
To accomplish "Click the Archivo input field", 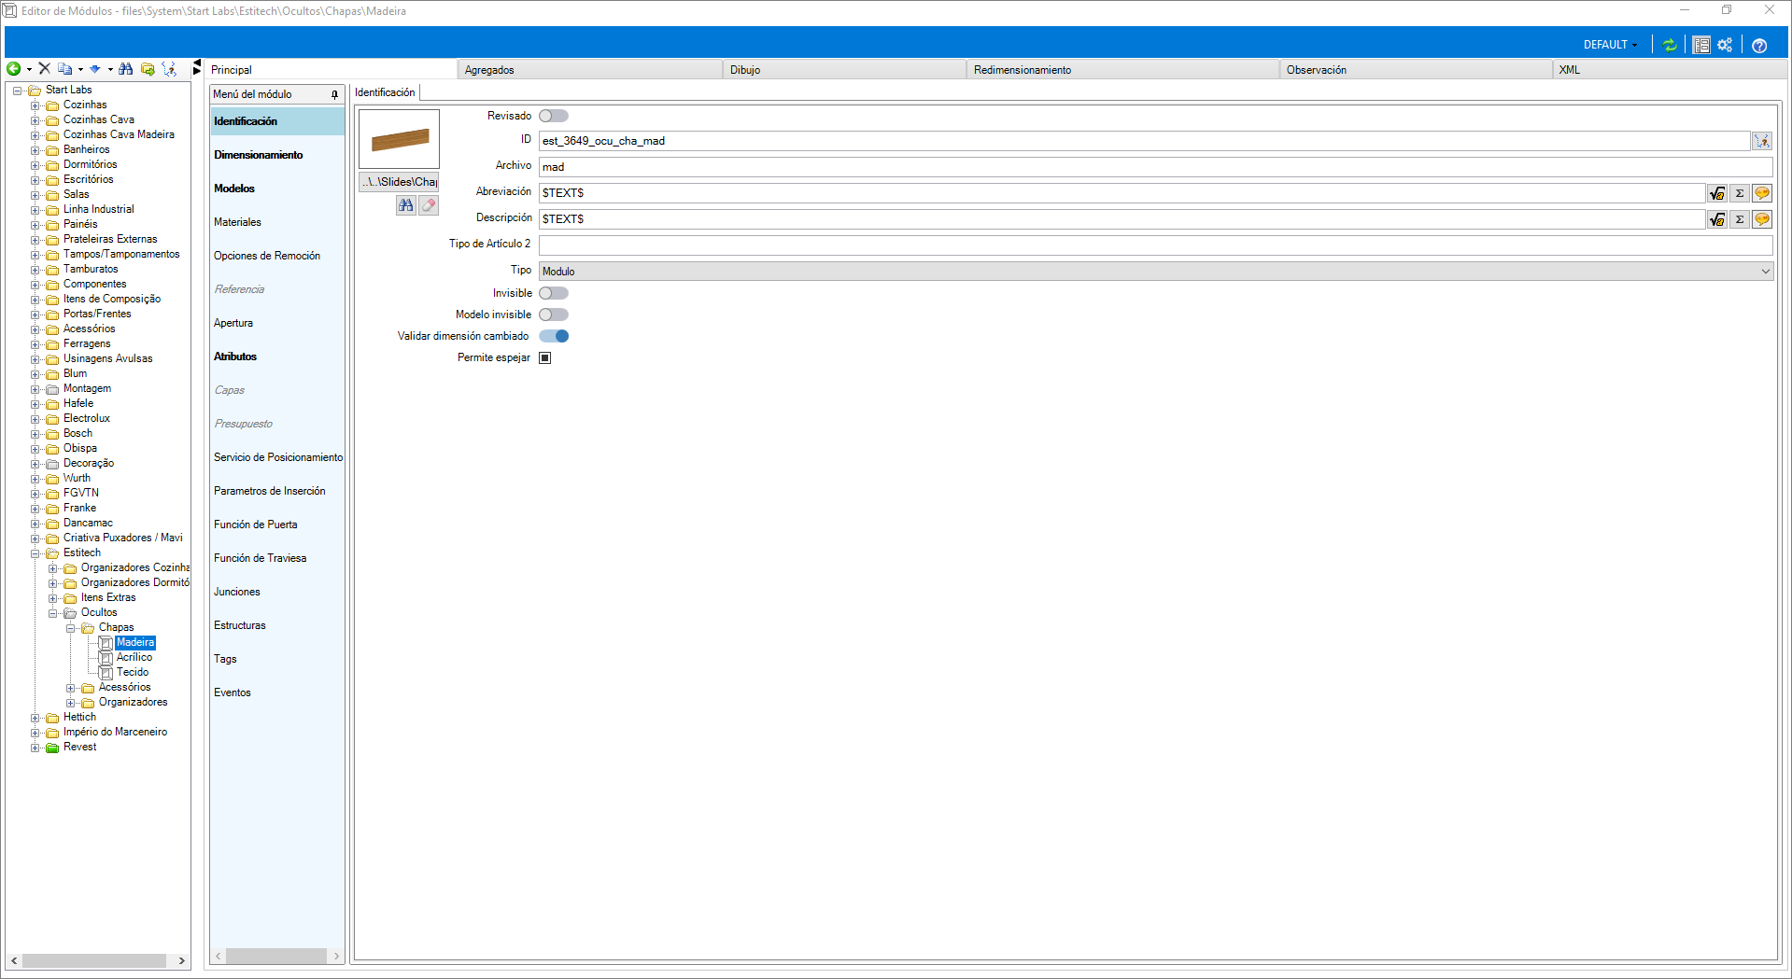I will point(1155,167).
